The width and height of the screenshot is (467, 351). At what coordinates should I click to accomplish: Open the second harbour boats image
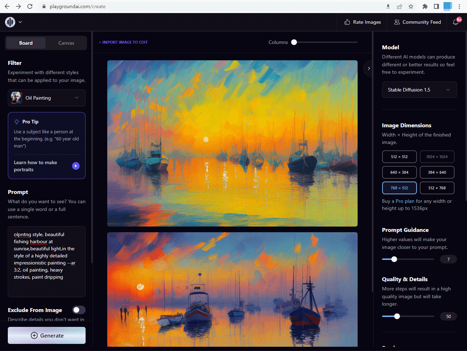[x=232, y=289]
